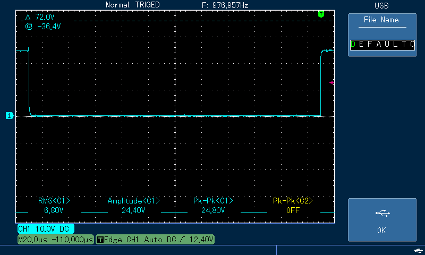The width and height of the screenshot is (425, 255).
Task: Click the DEFAULT0 file name field
Action: coord(382,45)
